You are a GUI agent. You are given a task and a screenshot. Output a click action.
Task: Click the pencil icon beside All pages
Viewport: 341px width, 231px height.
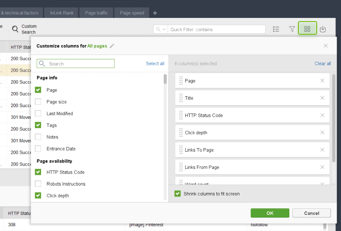click(x=112, y=46)
